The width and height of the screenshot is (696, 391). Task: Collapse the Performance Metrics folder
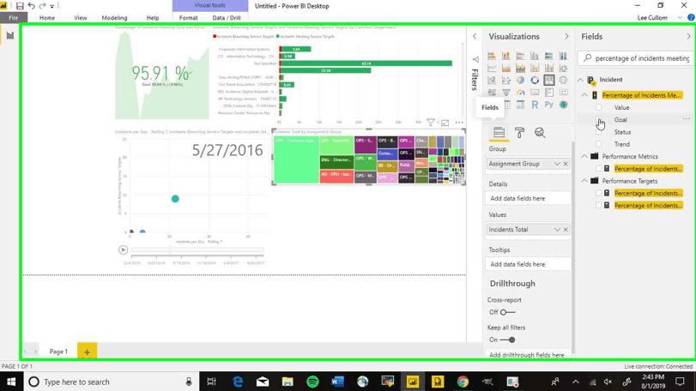tap(584, 157)
